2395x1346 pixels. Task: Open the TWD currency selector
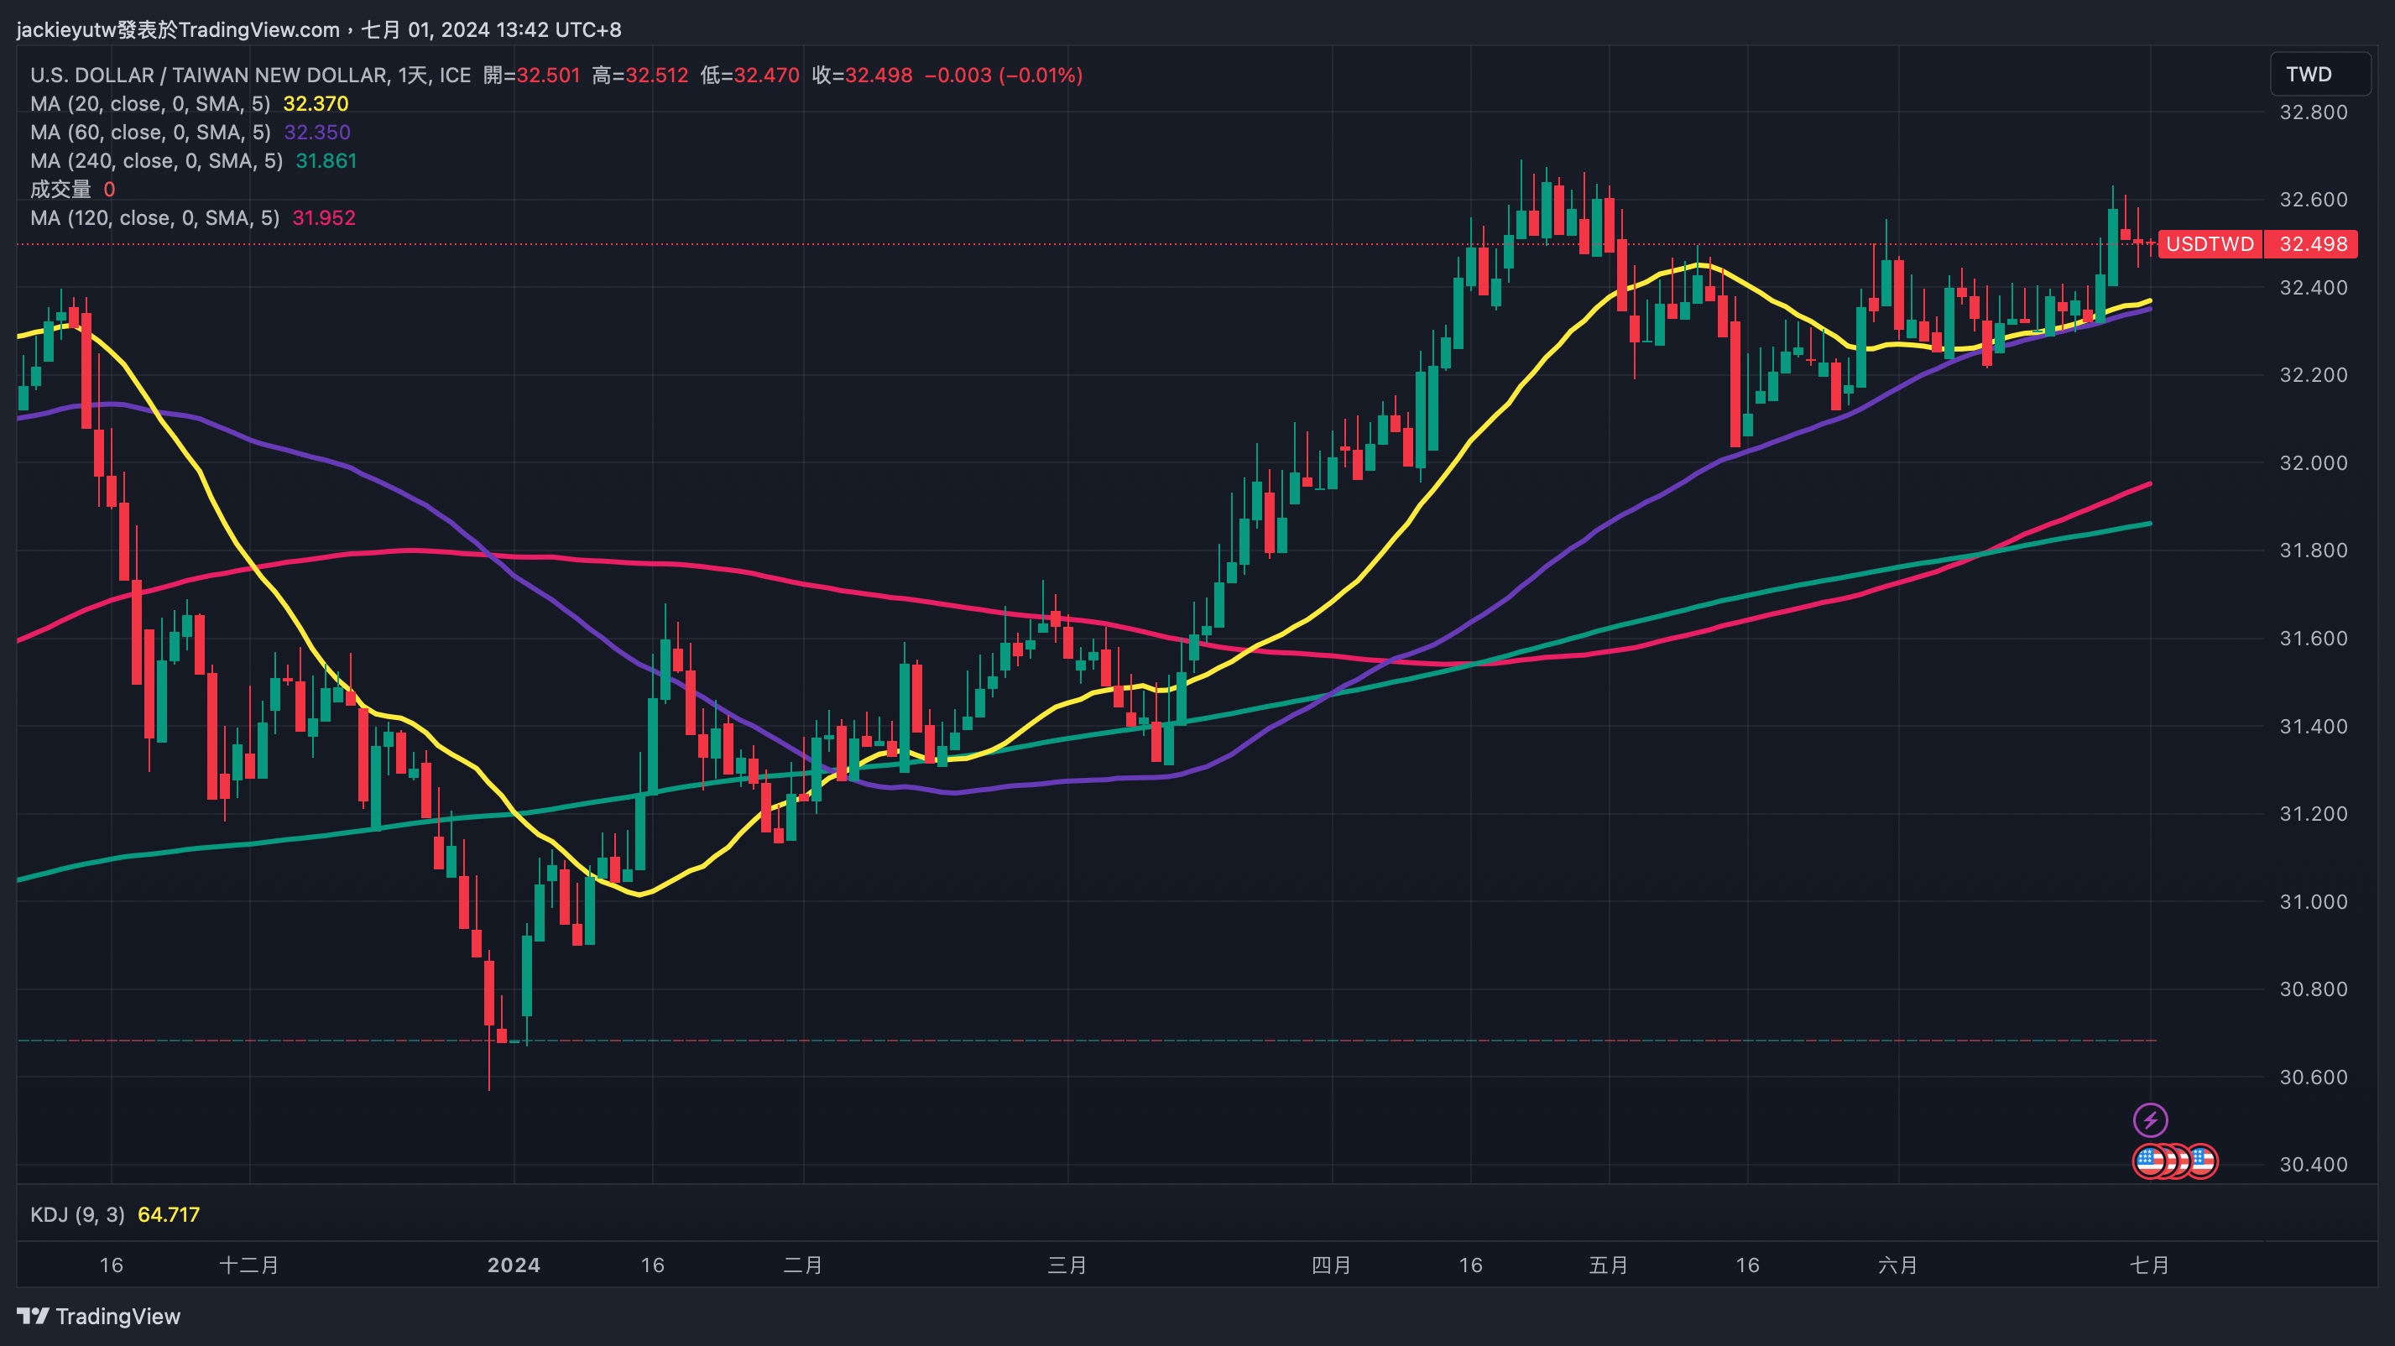point(2319,75)
